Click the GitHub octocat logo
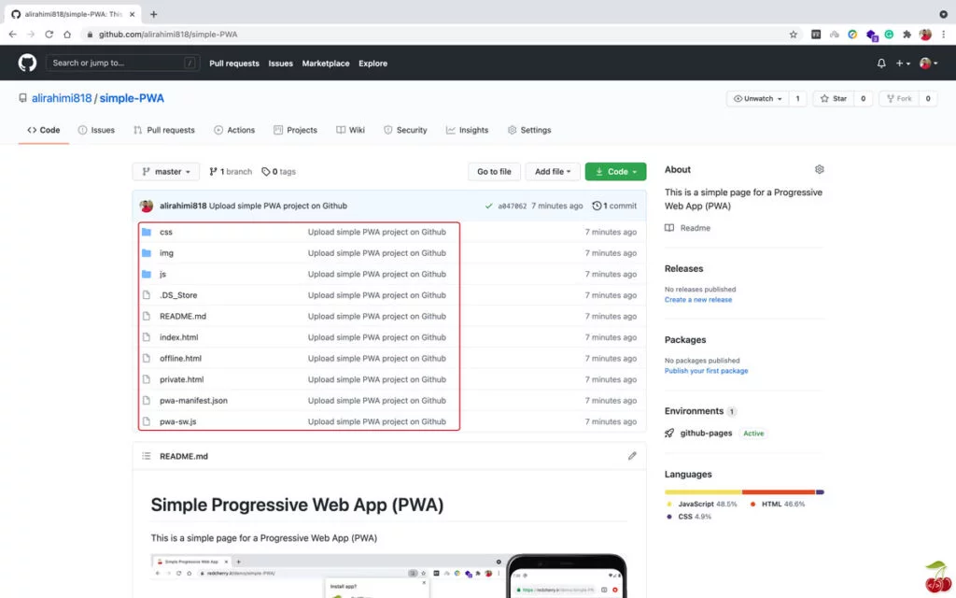956x598 pixels. coord(27,63)
